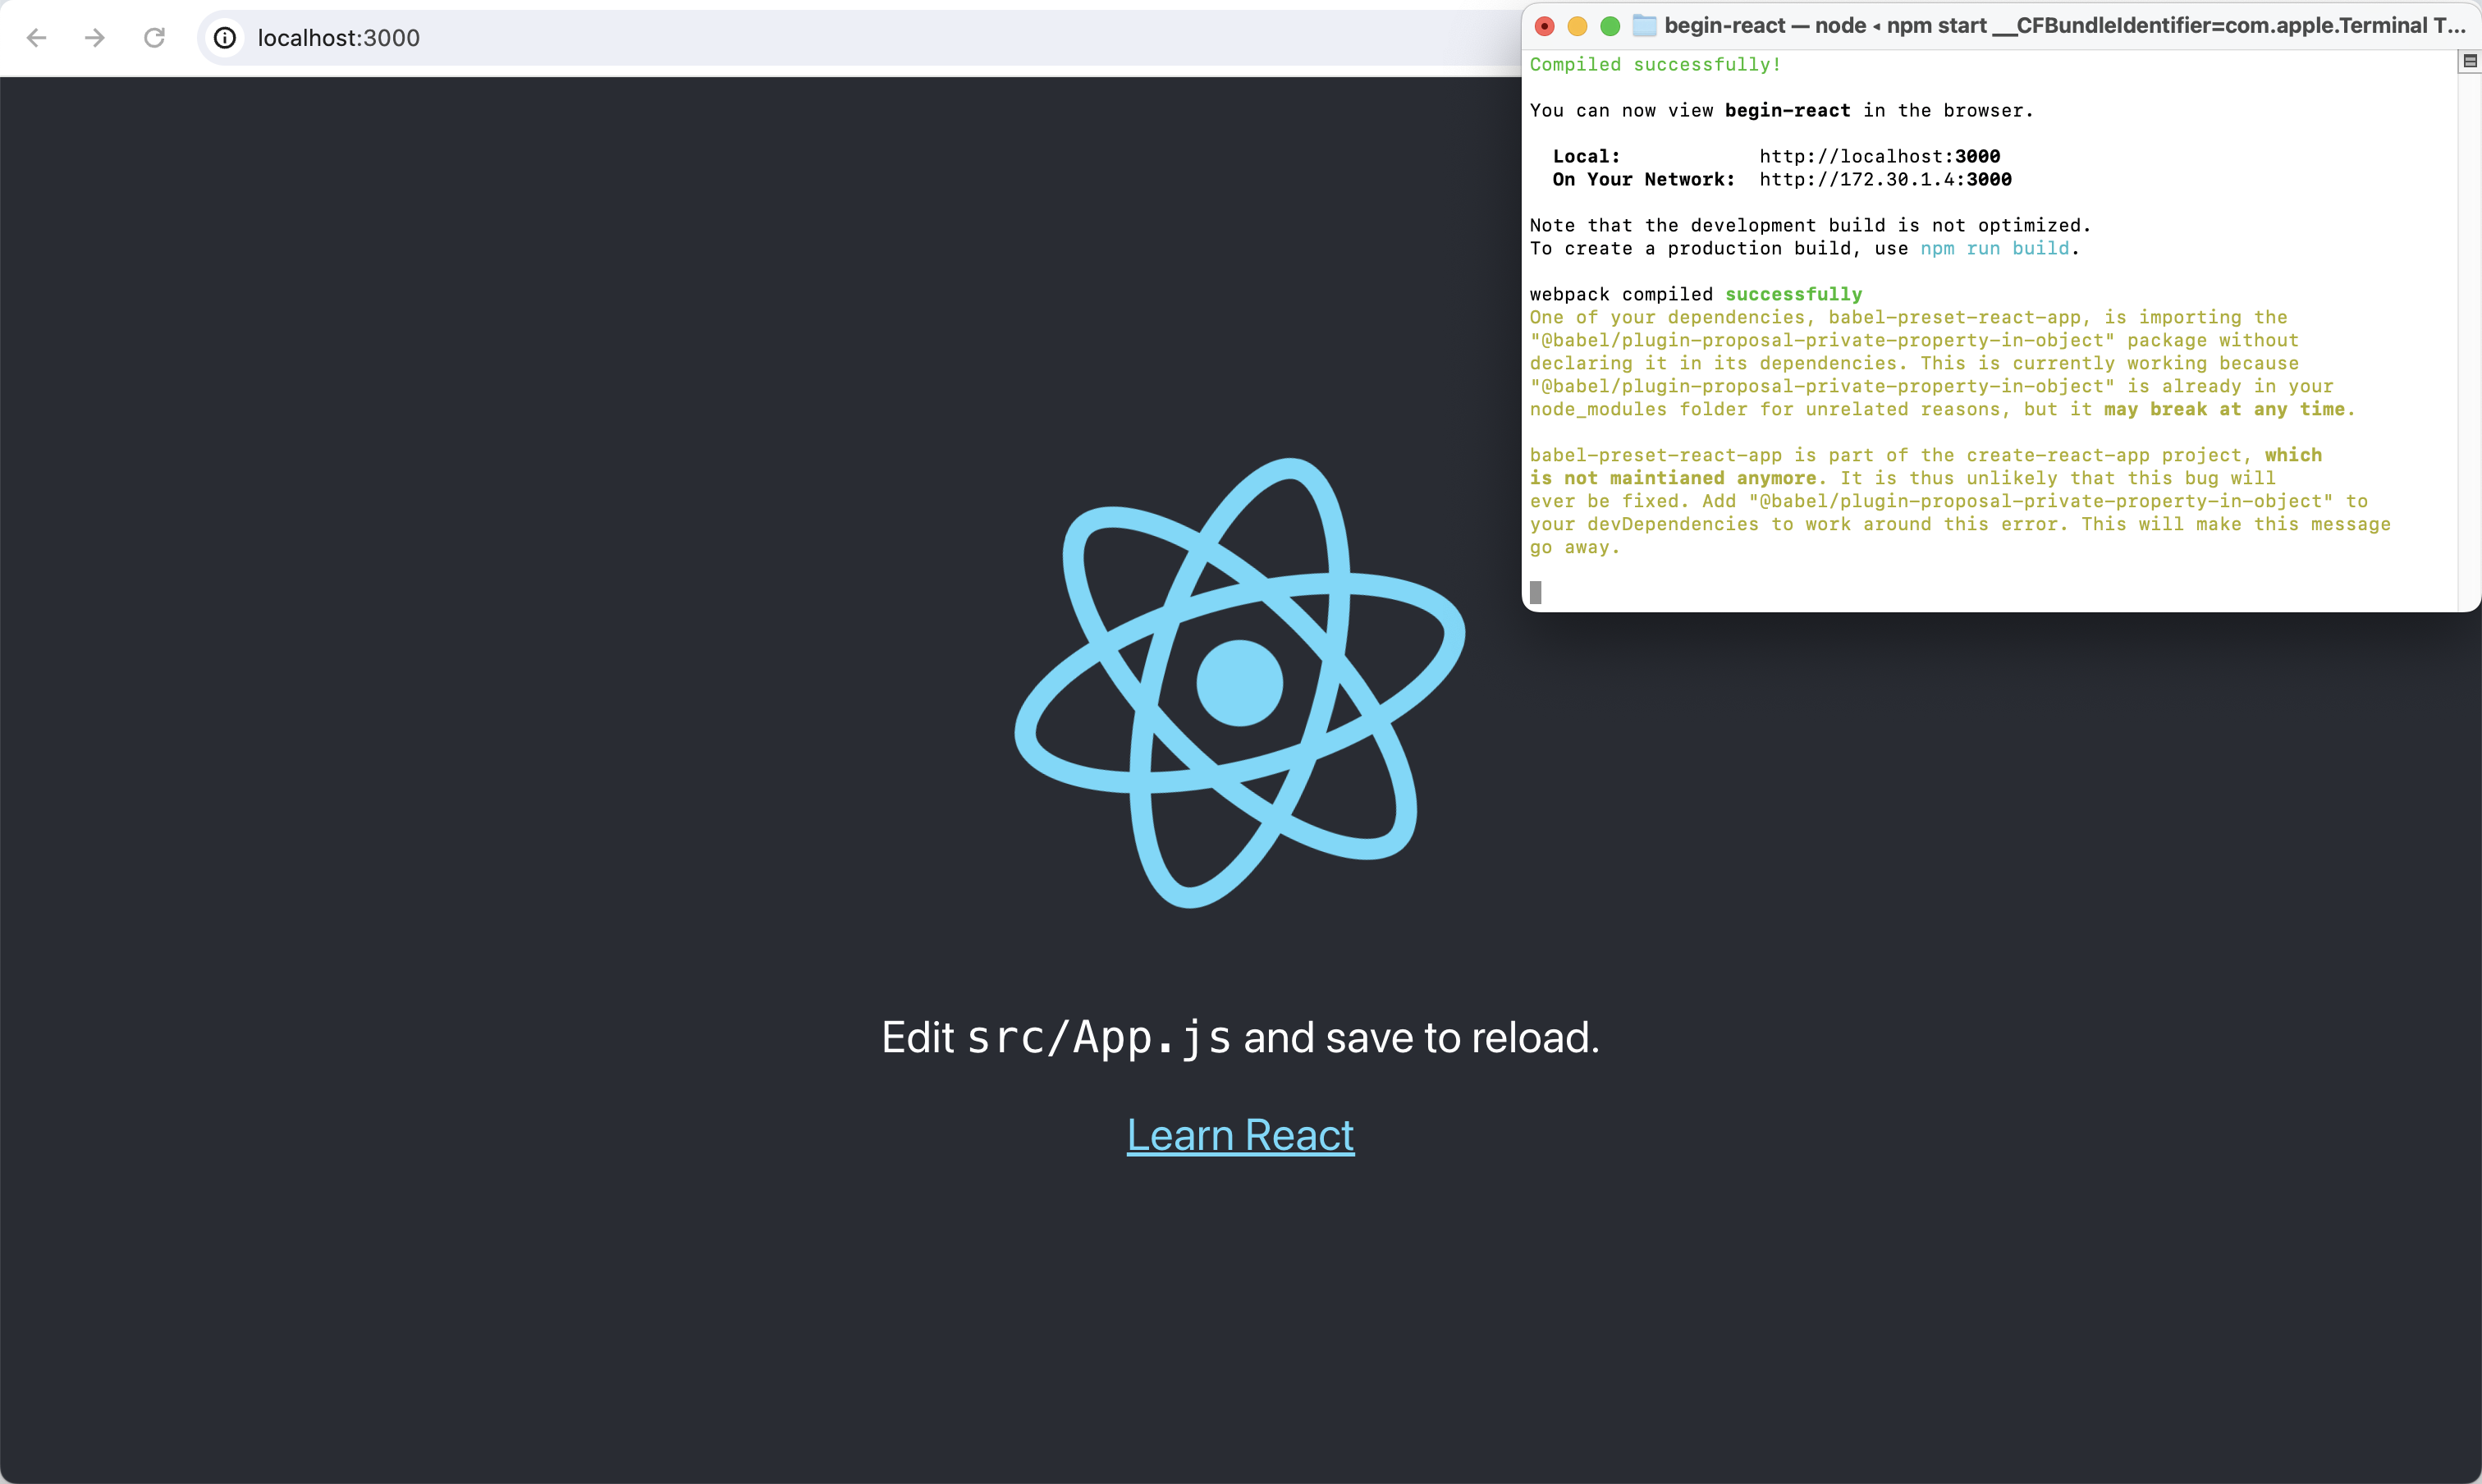Reload the localhost:3000 page
The height and width of the screenshot is (1484, 2482).
tap(154, 38)
